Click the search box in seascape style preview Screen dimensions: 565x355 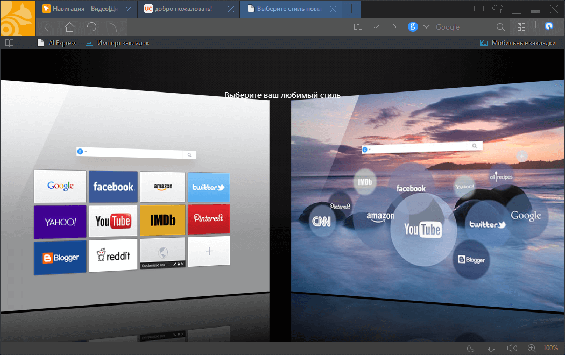[421, 147]
